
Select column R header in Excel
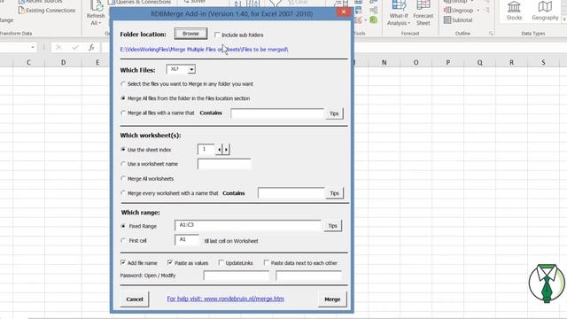pos(512,62)
